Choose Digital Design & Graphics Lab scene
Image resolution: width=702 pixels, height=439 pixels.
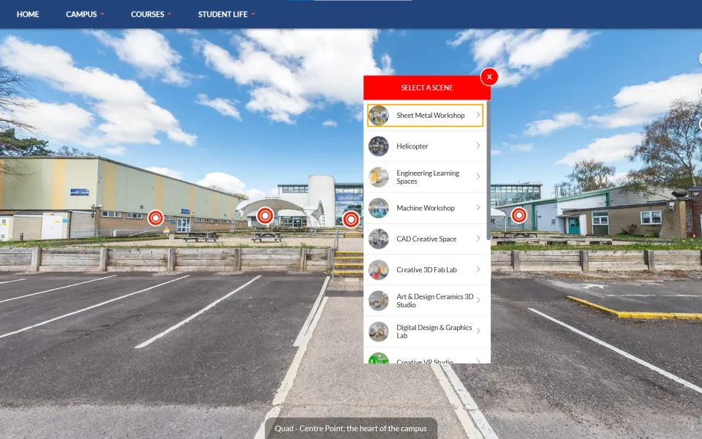425,331
